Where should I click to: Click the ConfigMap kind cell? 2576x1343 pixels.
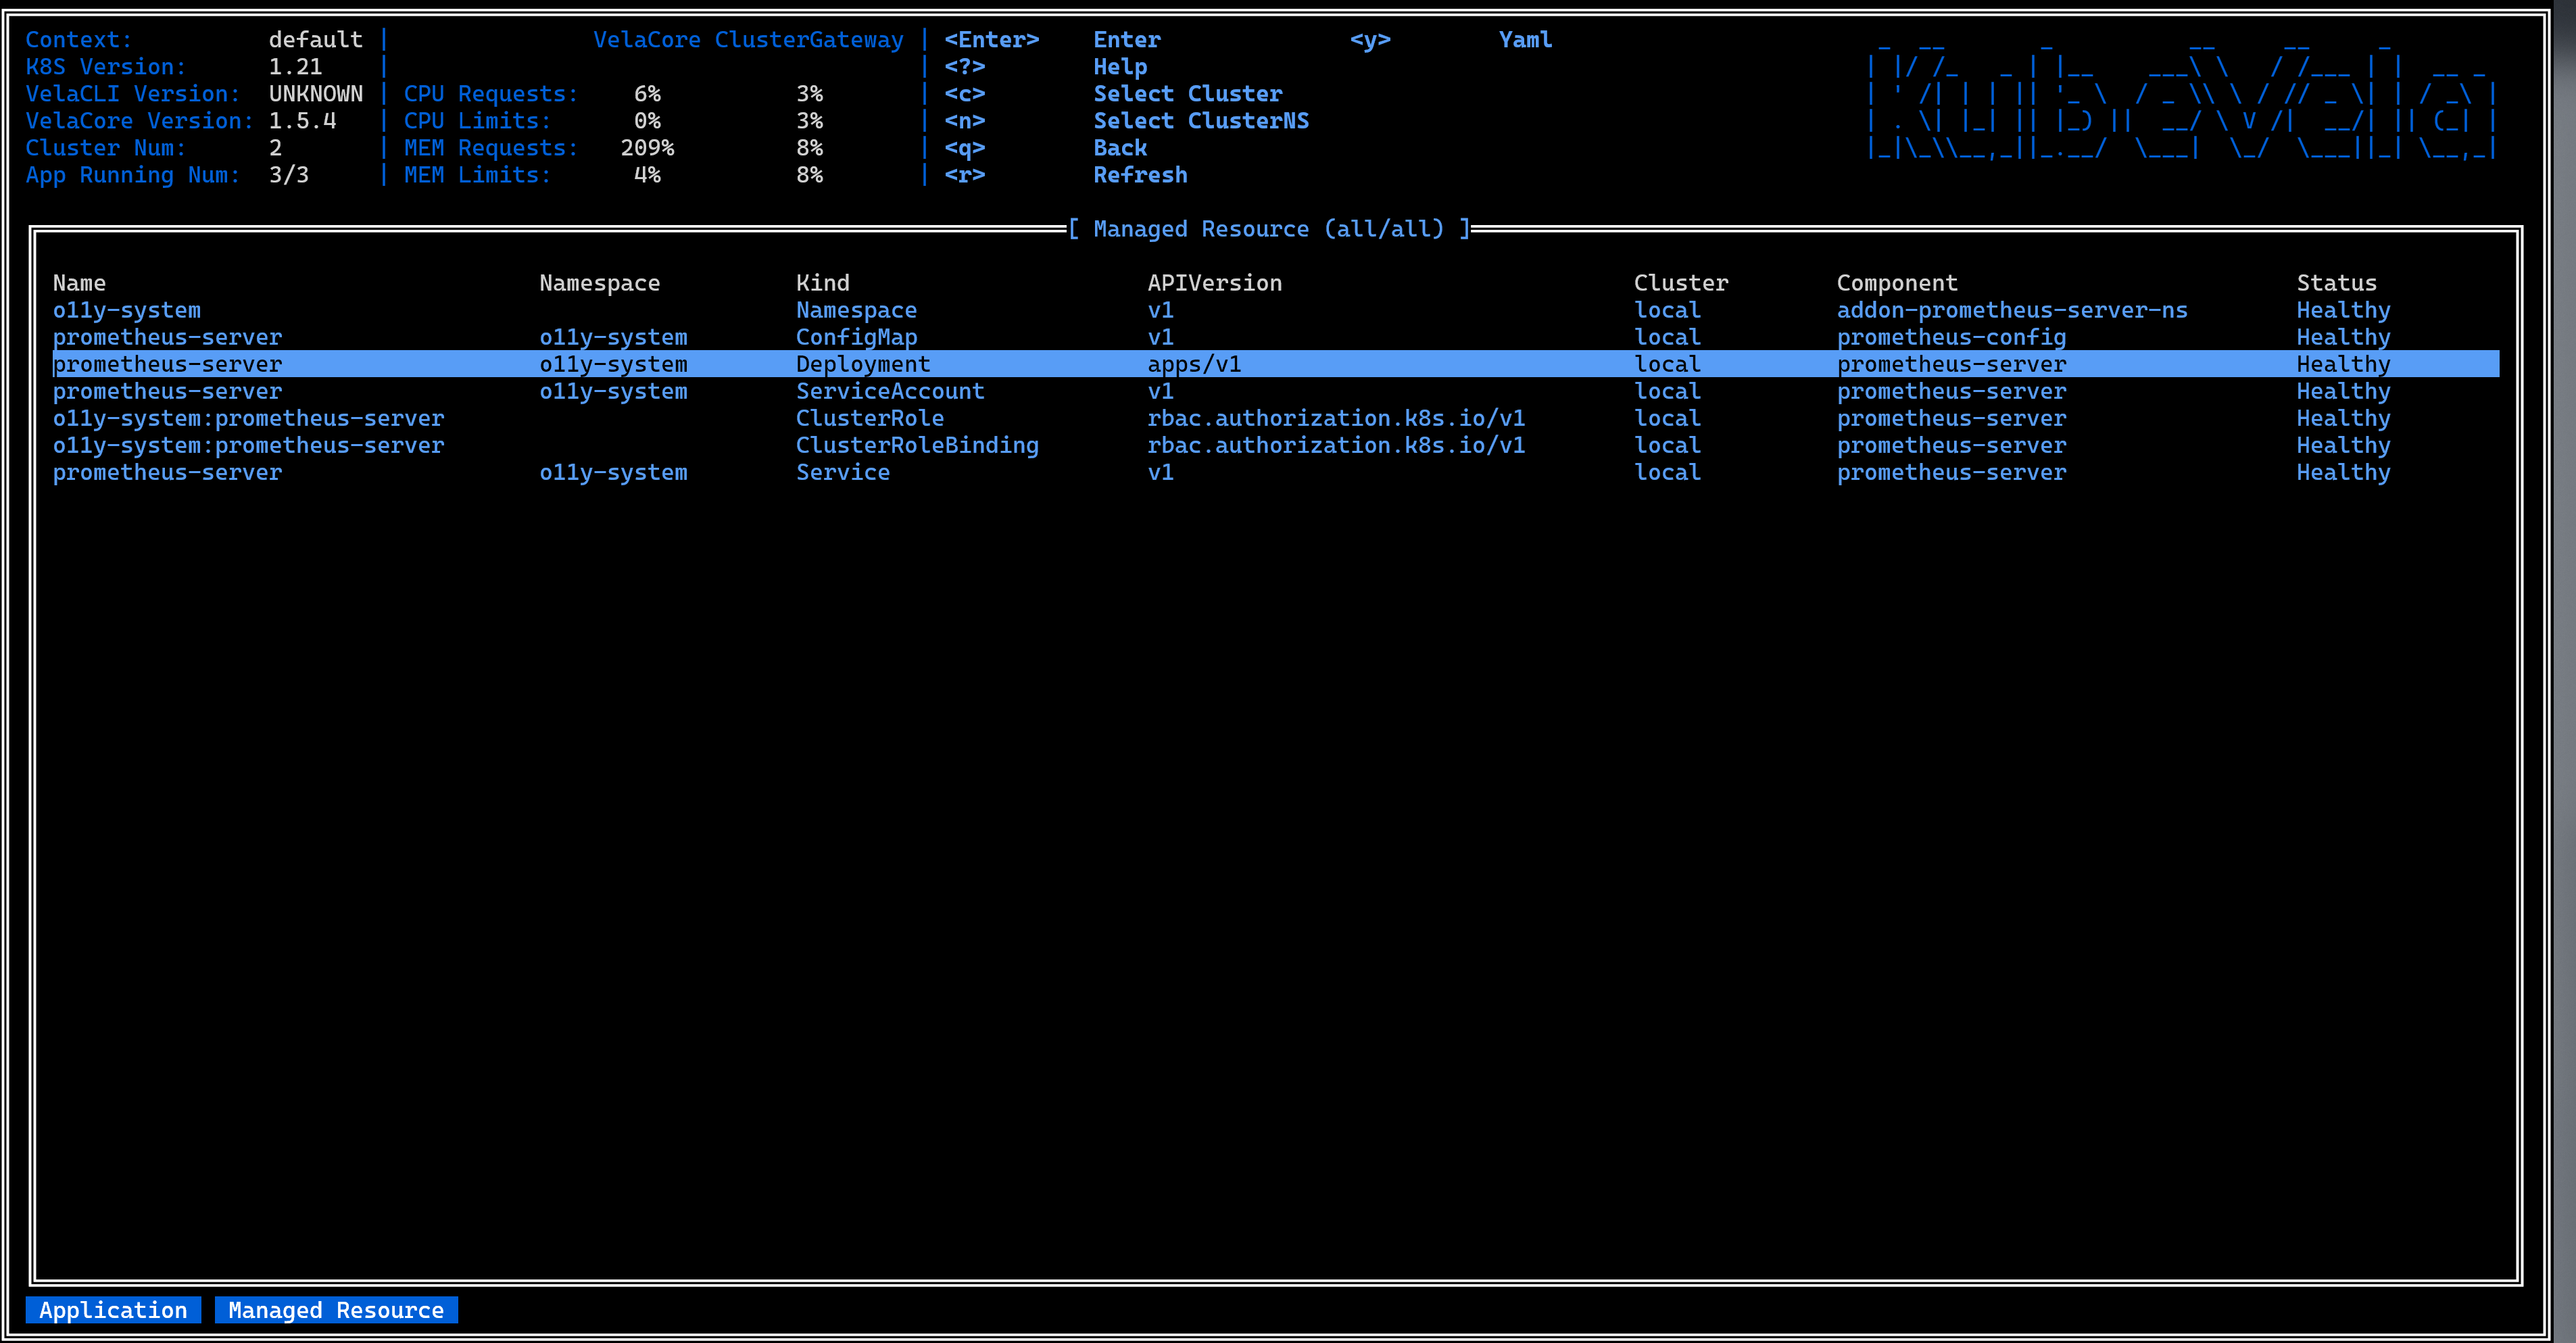[x=857, y=337]
